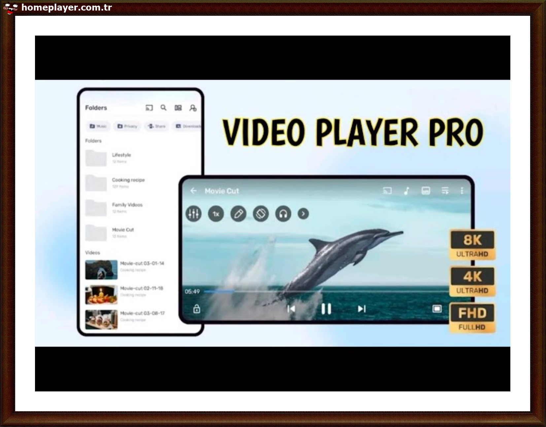546x427 pixels.
Task: Open headphone audio options
Action: (x=283, y=213)
